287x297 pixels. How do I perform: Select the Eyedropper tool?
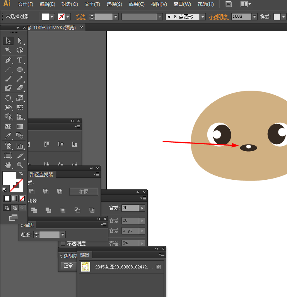8,136
